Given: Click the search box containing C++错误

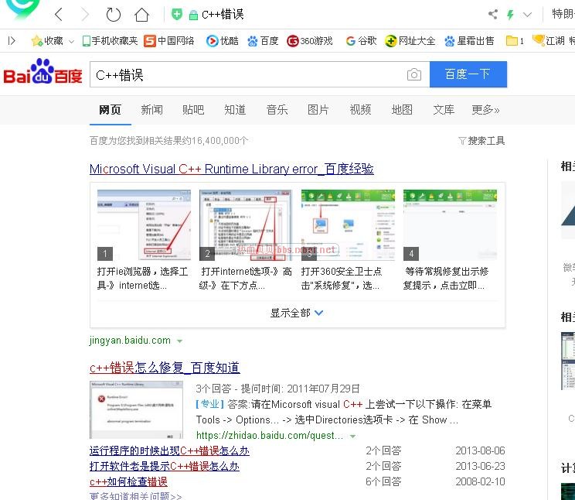Looking at the screenshot, I should click(x=247, y=74).
